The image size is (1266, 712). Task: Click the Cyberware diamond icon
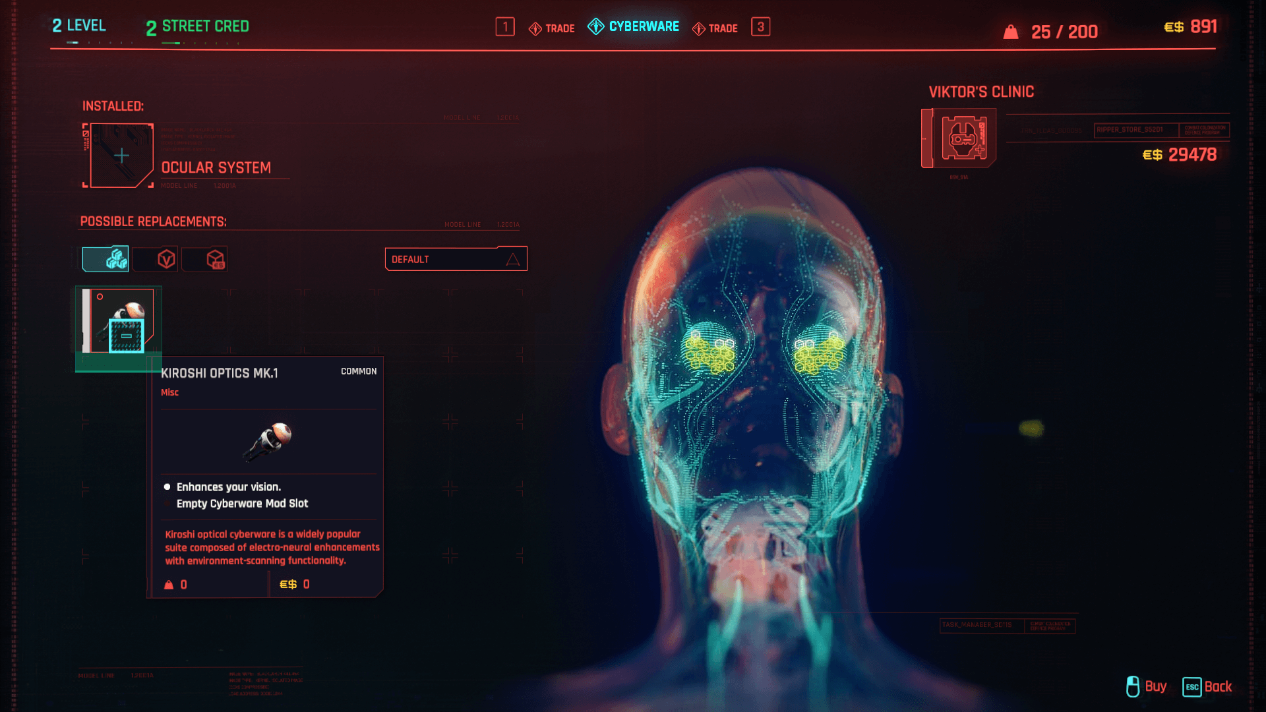[x=596, y=26]
